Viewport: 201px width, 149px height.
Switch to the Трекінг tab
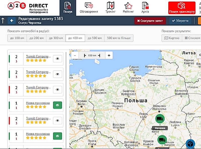click(x=110, y=8)
